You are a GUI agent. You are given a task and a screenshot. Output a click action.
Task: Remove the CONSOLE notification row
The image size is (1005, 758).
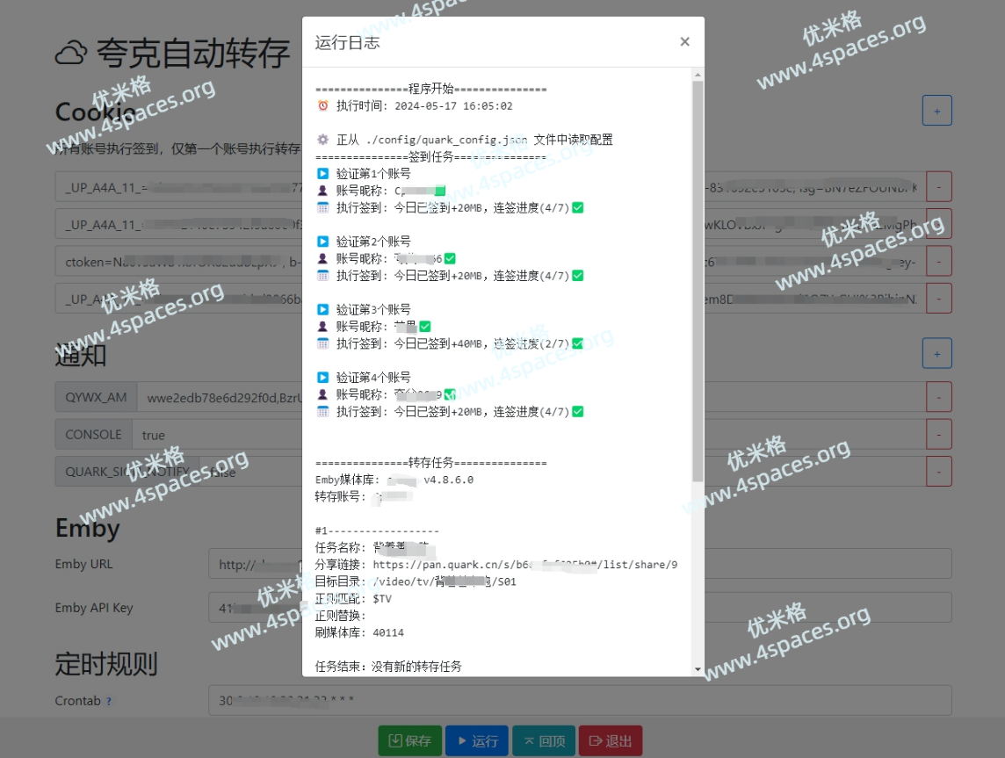click(939, 434)
